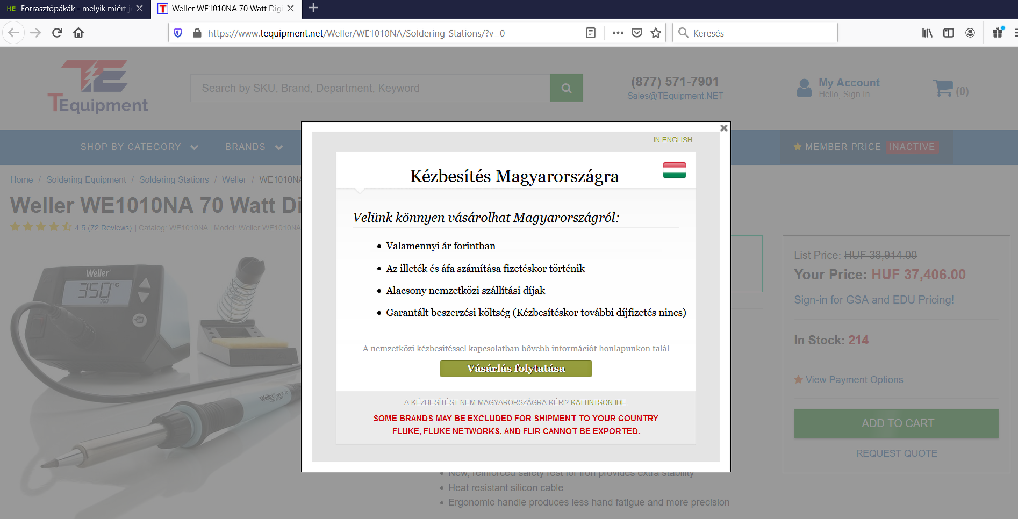Screen dimensions: 1018x519
Task: Open the gift box What's New icon
Action: (998, 32)
